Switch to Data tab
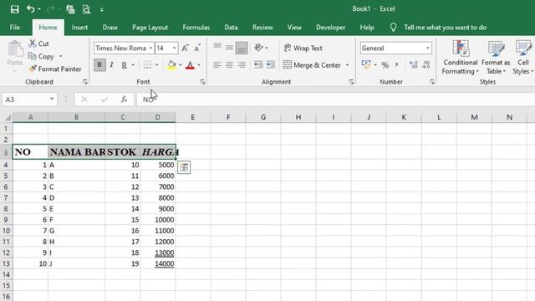The height and width of the screenshot is (301, 535). pyautogui.click(x=231, y=28)
